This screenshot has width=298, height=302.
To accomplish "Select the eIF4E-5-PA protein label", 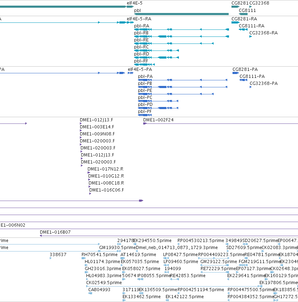I will tap(140, 69).
